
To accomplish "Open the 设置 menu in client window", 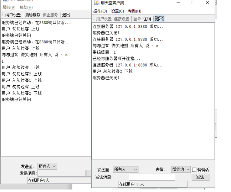I will coord(117,11).
